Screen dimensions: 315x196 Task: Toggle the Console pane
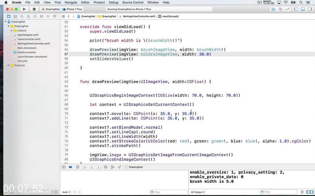312,192
